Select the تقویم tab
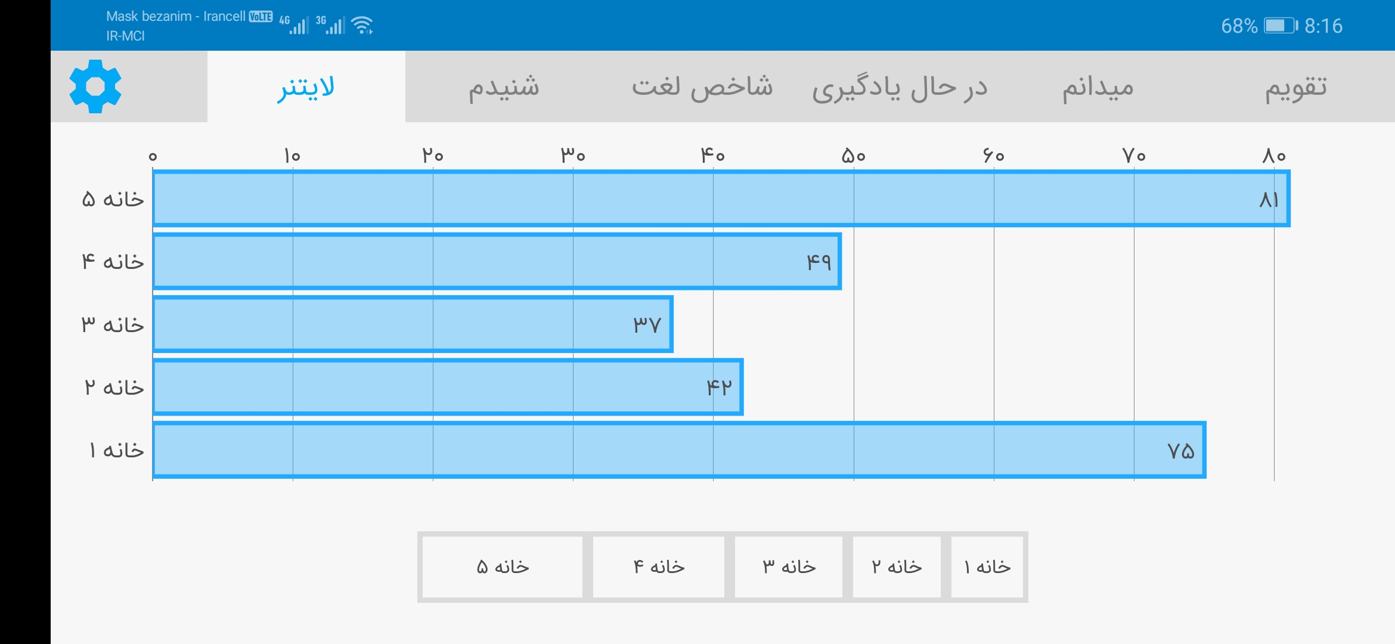 click(x=1295, y=87)
